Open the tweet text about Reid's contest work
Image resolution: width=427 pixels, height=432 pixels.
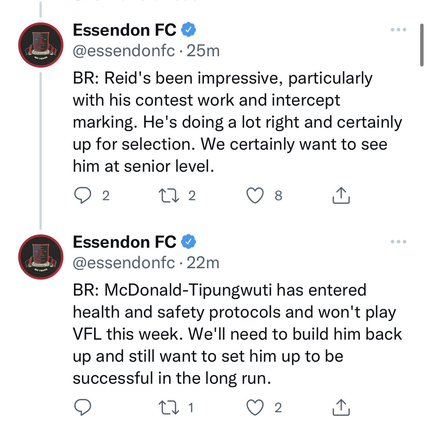(237, 122)
